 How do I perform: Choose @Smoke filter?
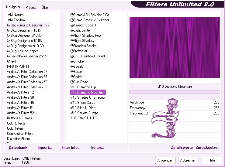(77, 61)
